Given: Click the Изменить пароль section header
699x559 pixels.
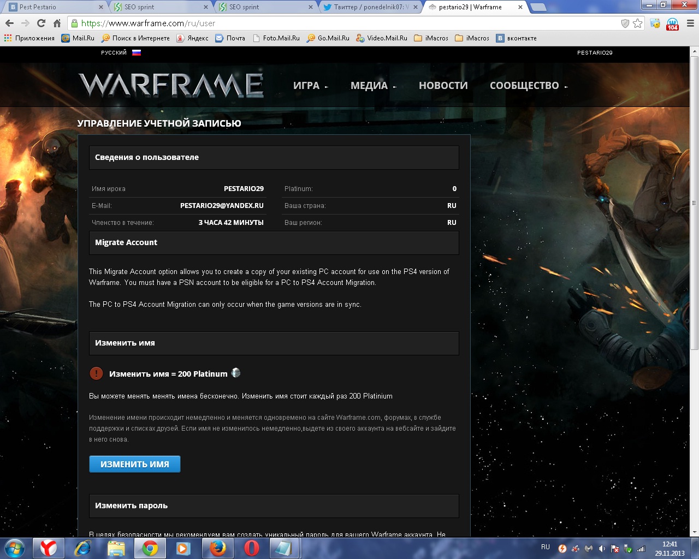Looking at the screenshot, I should (274, 506).
